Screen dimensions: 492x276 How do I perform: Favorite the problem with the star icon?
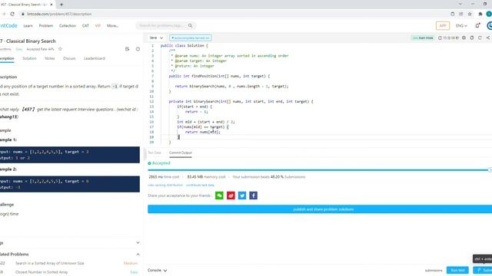(x=60, y=49)
